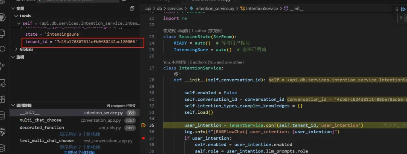Select __init__ frame in call stack
This screenshot has width=407, height=154.
pyautogui.click(x=75, y=113)
